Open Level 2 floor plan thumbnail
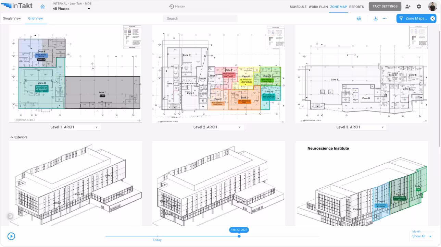Screen dimensions: 441x247 [x=218, y=74]
